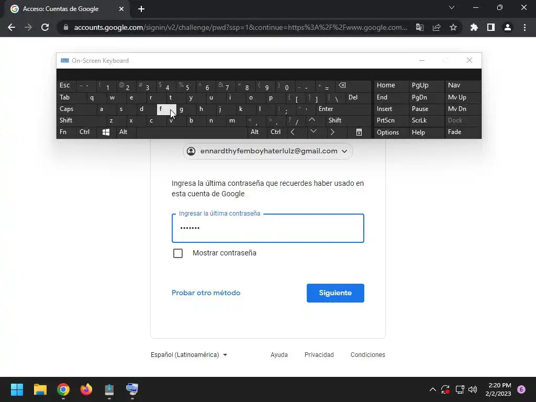Viewport: 536px width, 402px height.
Task: Open Chrome tab search chevron
Action: pyautogui.click(x=452, y=7)
